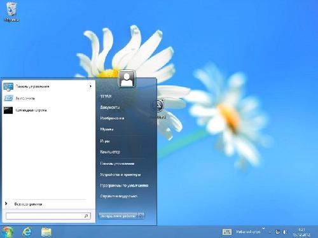Open Устройства и принтеры (Devices and Printers)

[x=120, y=174]
